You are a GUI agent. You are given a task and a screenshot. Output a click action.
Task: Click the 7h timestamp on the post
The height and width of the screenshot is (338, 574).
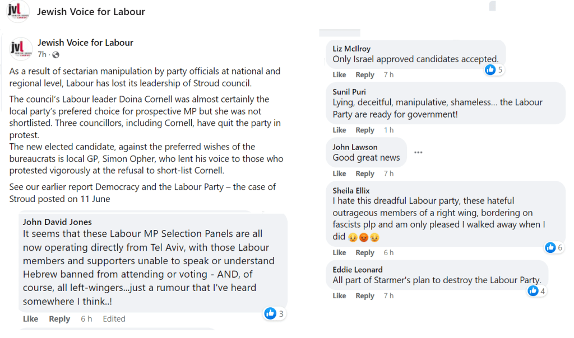42,55
